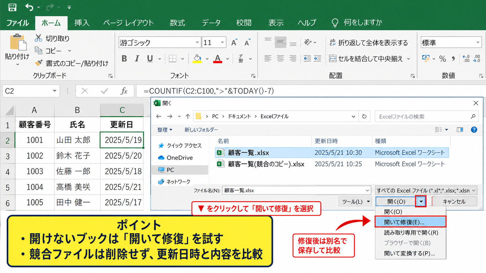
Task: Choose 開いて修復(E)... menu entry
Action: click(410, 222)
